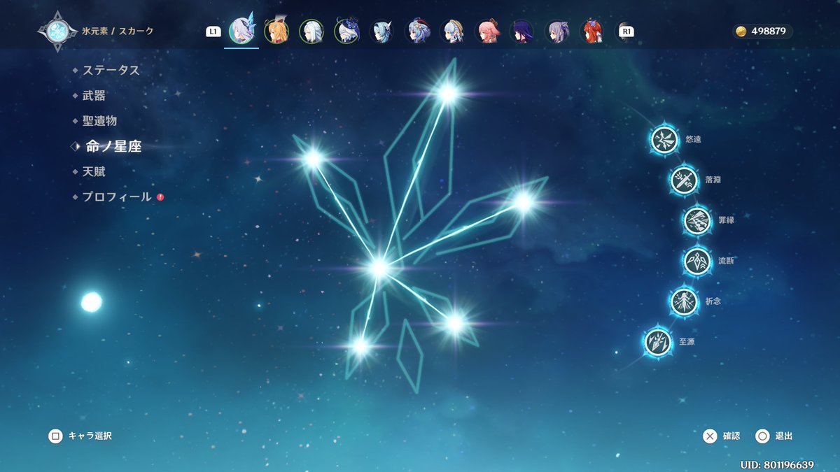
Task: Open the 悠遠 constellation node
Action: (663, 139)
